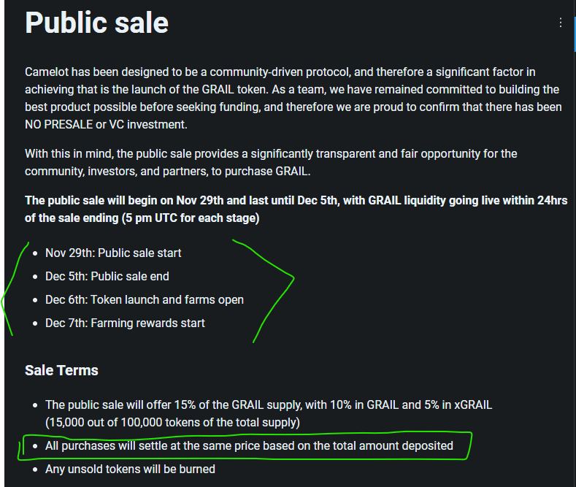
Task: Click the paragraph starting "Camelot has been designed"
Action: pos(292,98)
